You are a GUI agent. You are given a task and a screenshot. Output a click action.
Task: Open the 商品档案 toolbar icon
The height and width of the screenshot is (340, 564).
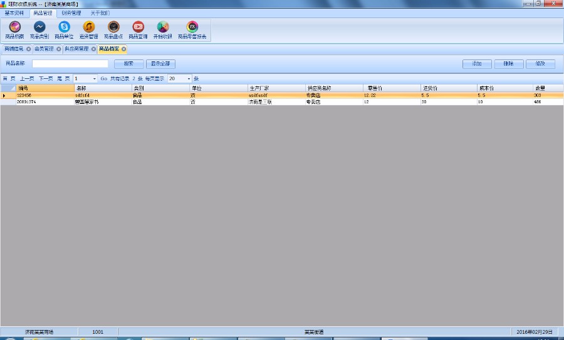14,27
